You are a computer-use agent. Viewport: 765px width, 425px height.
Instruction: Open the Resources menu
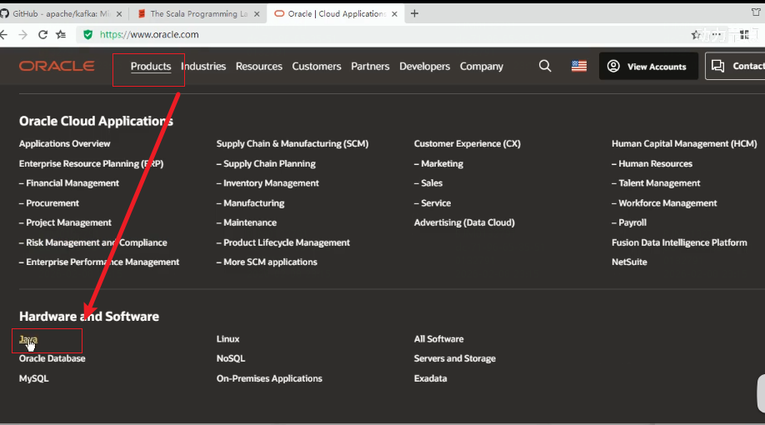pyautogui.click(x=259, y=67)
